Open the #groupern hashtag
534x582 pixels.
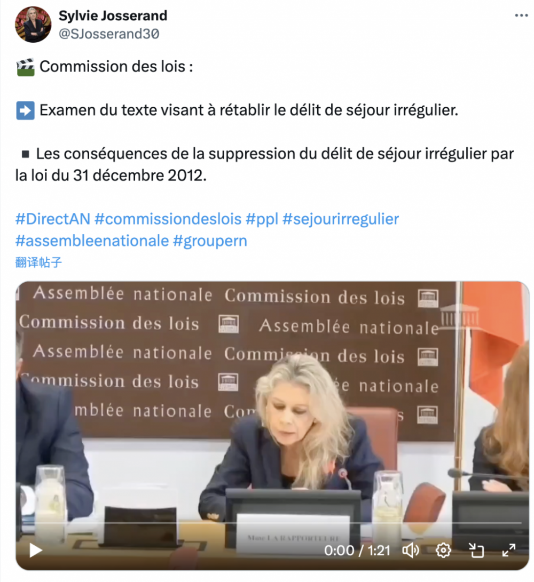[x=210, y=241]
